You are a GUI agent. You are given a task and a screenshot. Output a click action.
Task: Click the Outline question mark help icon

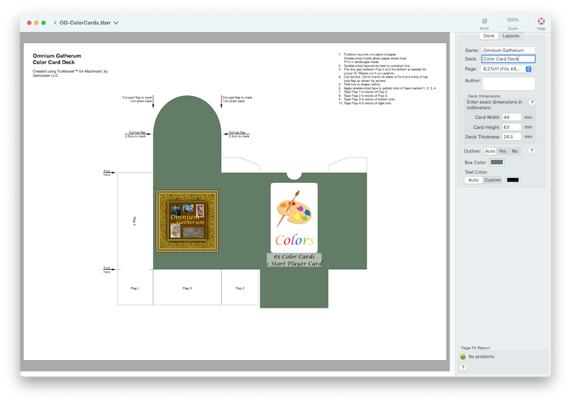[x=532, y=150]
